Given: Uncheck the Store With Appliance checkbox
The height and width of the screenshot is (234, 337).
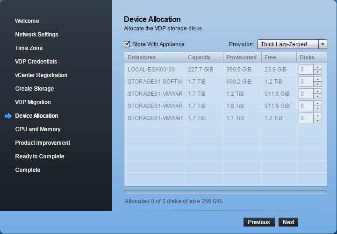Looking at the screenshot, I should [x=127, y=44].
